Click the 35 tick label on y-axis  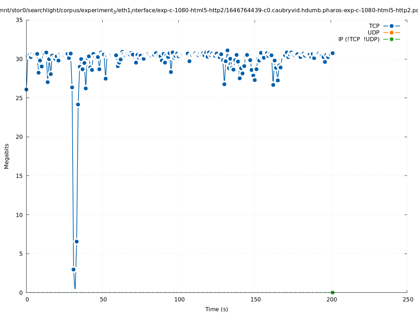[19, 20]
